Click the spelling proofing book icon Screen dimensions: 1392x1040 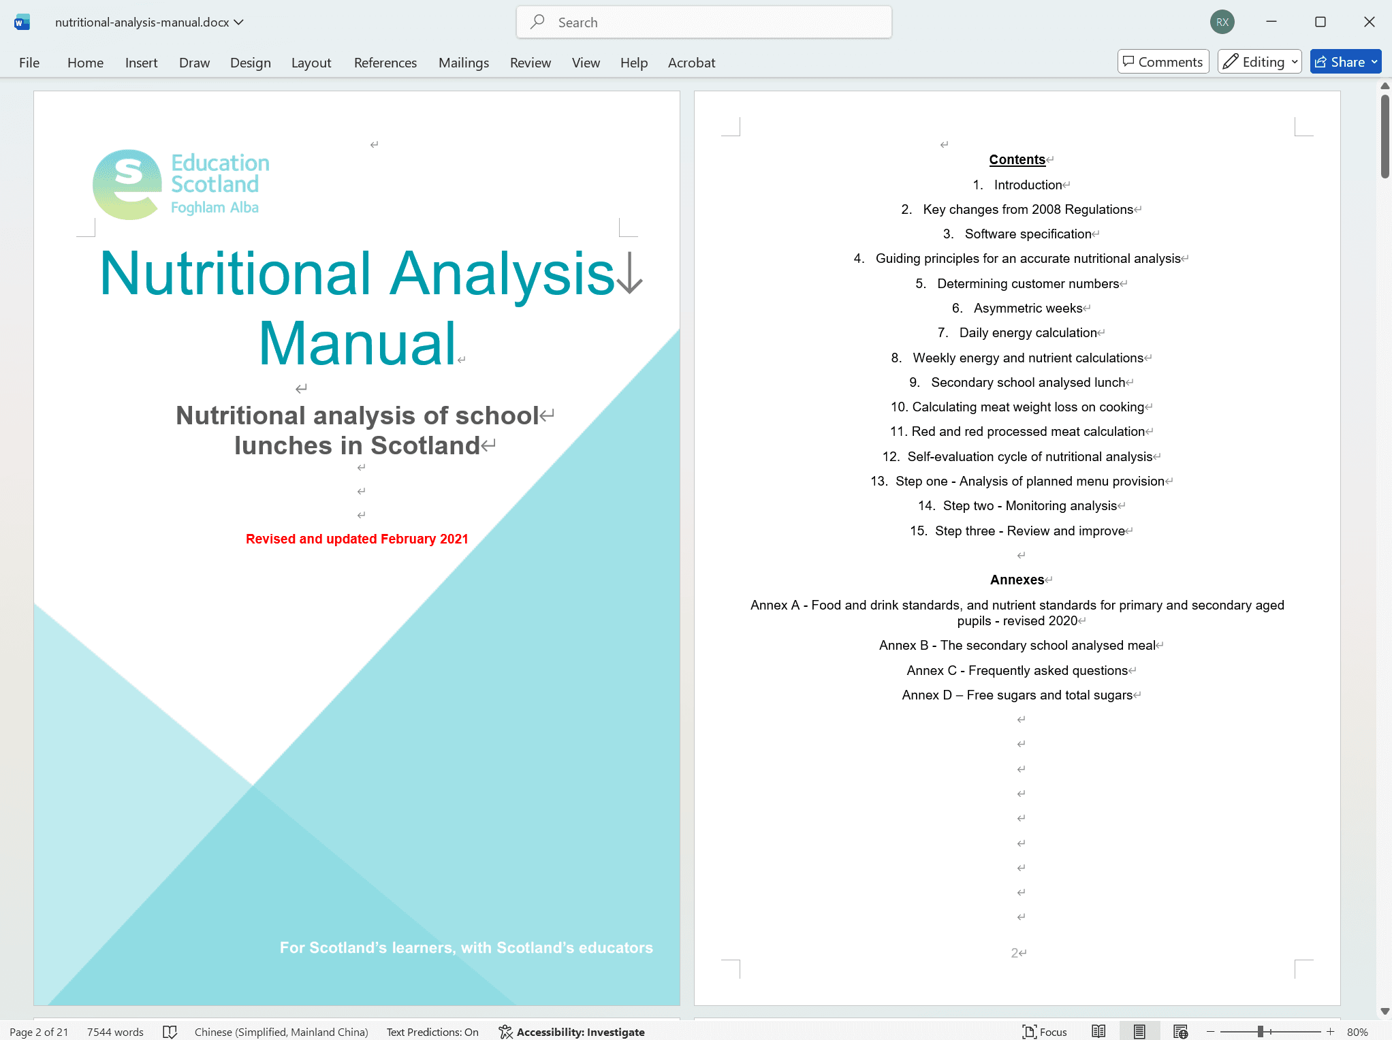tap(170, 1031)
